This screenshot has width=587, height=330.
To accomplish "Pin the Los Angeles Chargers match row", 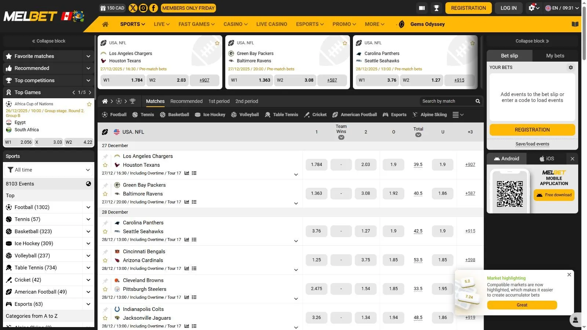I will 105,157.
